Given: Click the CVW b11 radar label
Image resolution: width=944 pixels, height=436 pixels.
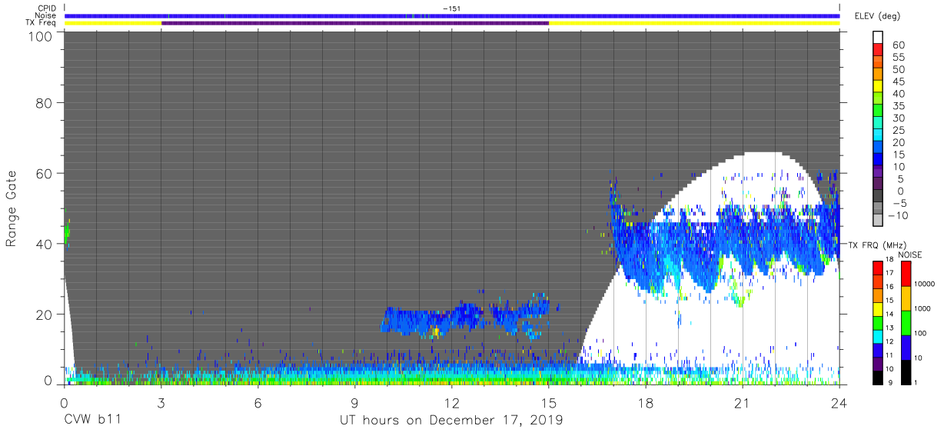Looking at the screenshot, I should point(91,420).
